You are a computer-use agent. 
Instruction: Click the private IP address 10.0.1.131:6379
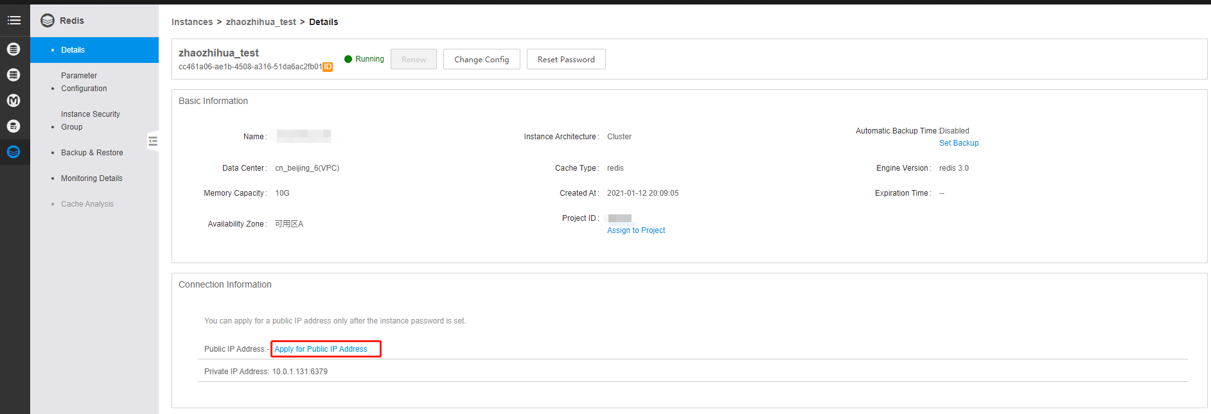[300, 372]
